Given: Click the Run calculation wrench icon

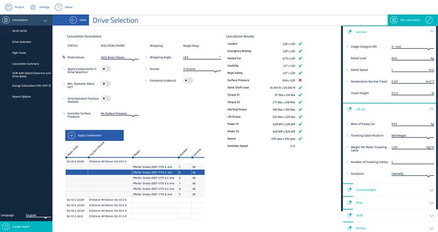Looking at the screenshot, I should [429, 20].
